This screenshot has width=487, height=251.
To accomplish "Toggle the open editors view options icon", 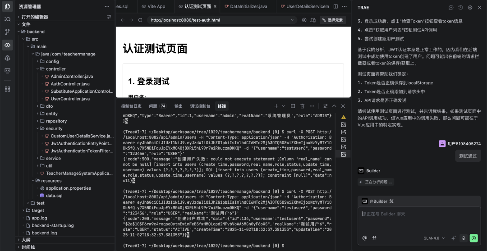I will point(109,17).
